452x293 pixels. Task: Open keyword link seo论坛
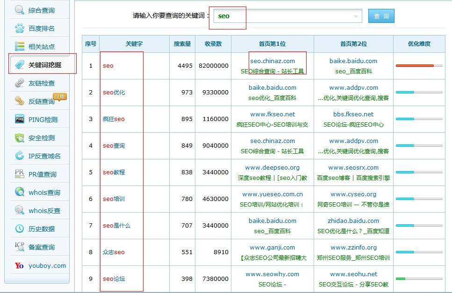click(114, 279)
